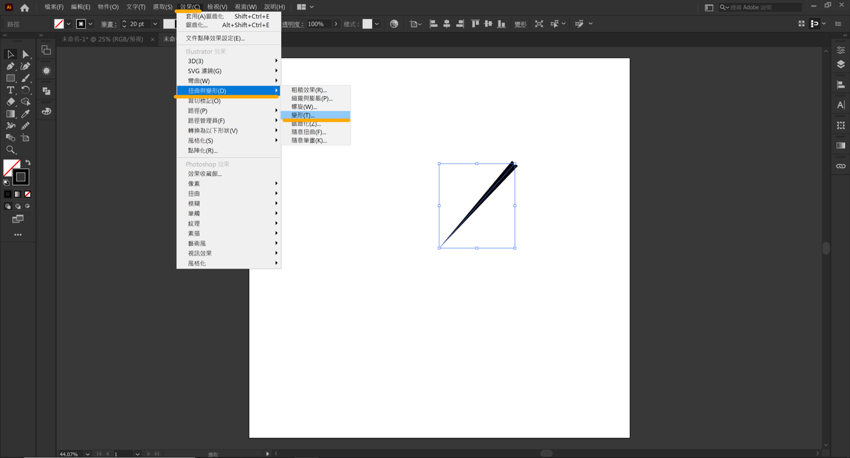850x458 pixels.
Task: Open the control bar fill color dropdown
Action: [x=68, y=24]
